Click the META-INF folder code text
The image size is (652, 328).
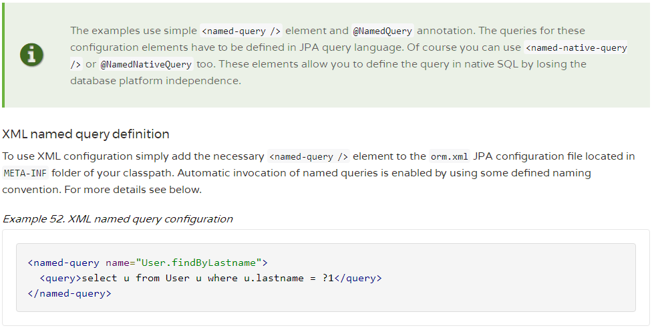pyautogui.click(x=25, y=173)
